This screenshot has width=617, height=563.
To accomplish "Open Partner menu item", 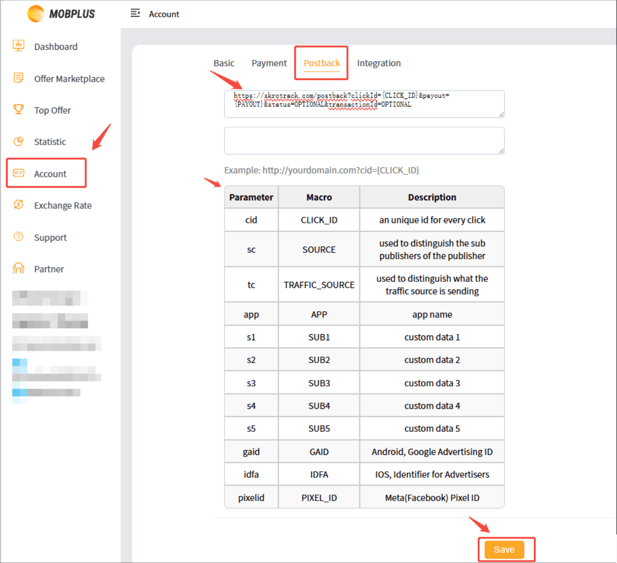I will coord(49,269).
